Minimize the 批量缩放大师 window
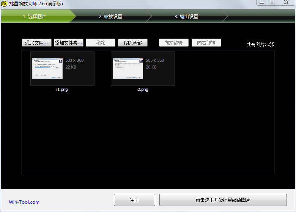 261,2
